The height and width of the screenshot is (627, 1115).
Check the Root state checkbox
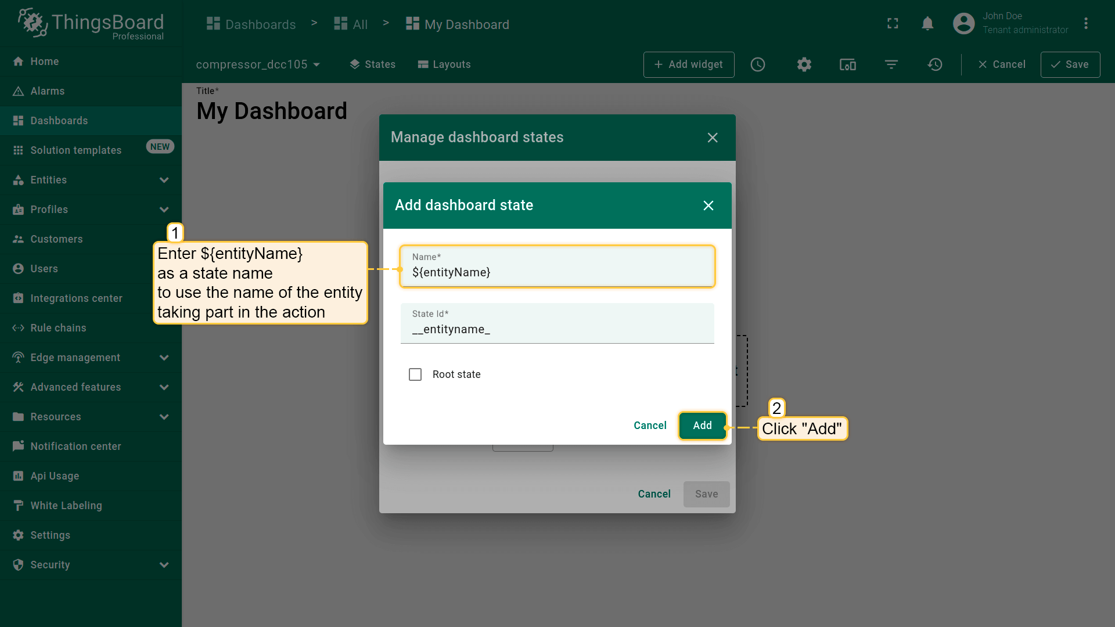click(415, 374)
